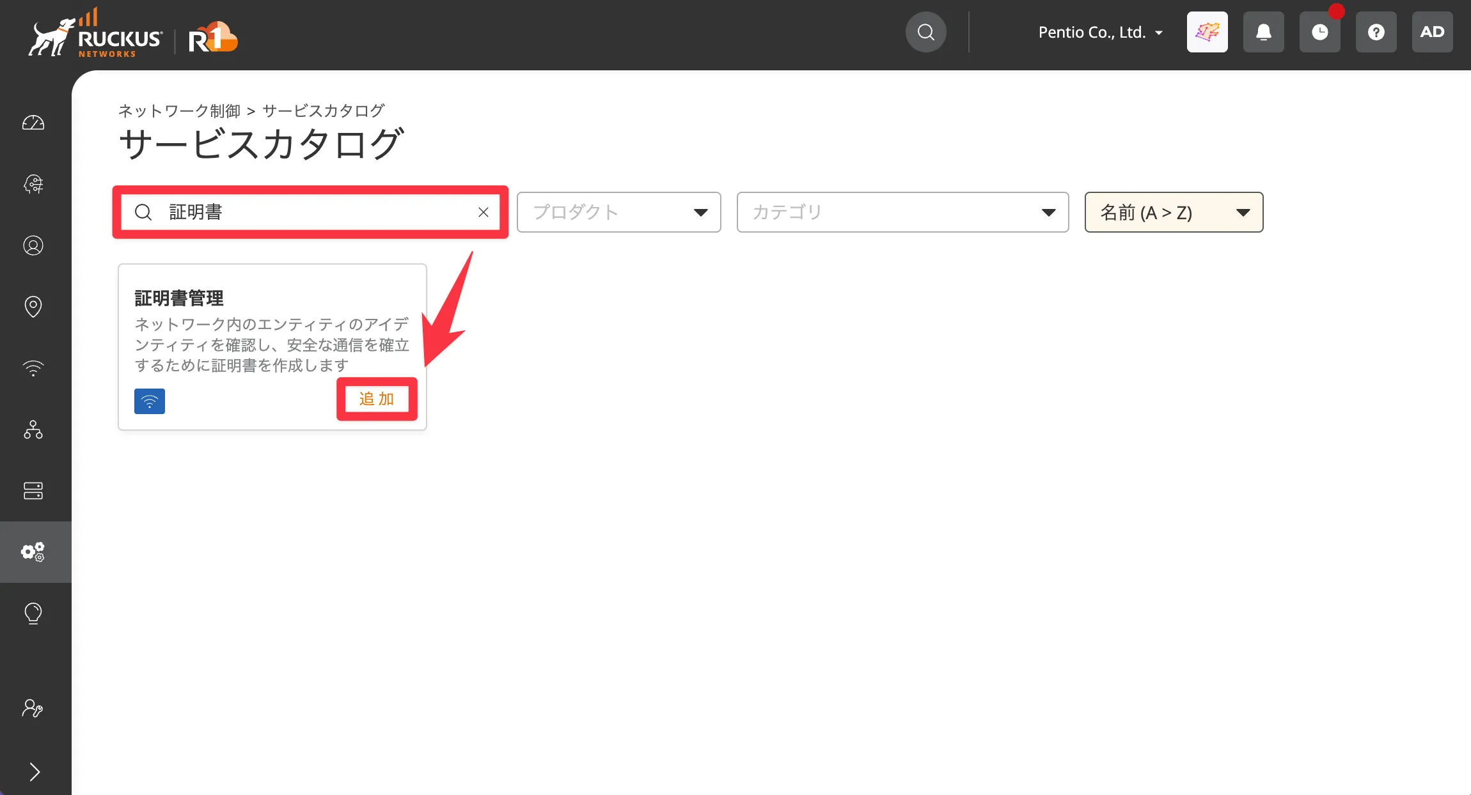
Task: Open the AD user profile menu
Action: pyautogui.click(x=1432, y=32)
